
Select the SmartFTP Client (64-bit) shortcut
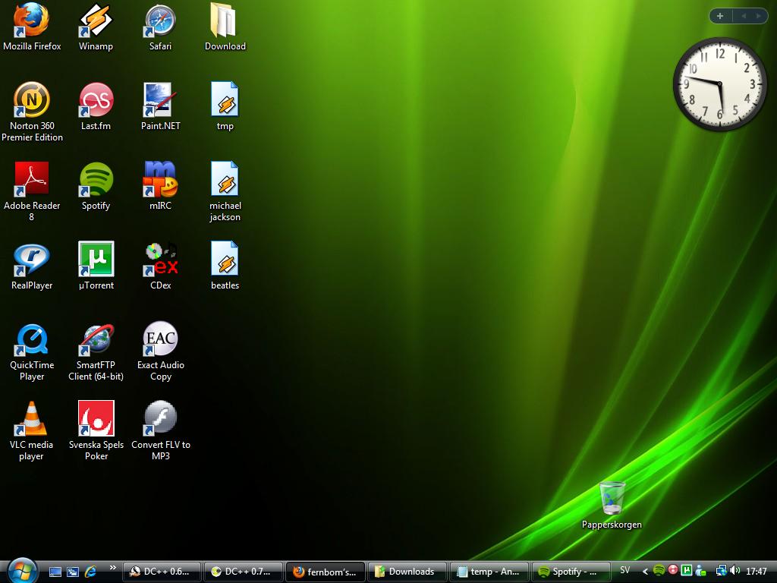pyautogui.click(x=96, y=352)
